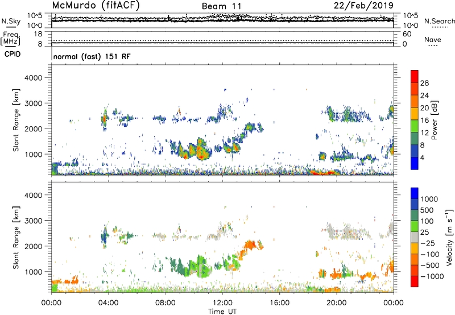Click "Slant Range [km]" label of velocity panel

(16, 238)
